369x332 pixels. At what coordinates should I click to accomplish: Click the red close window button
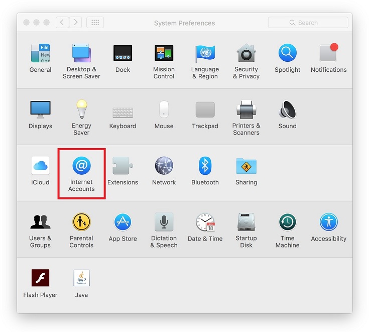(x=26, y=23)
